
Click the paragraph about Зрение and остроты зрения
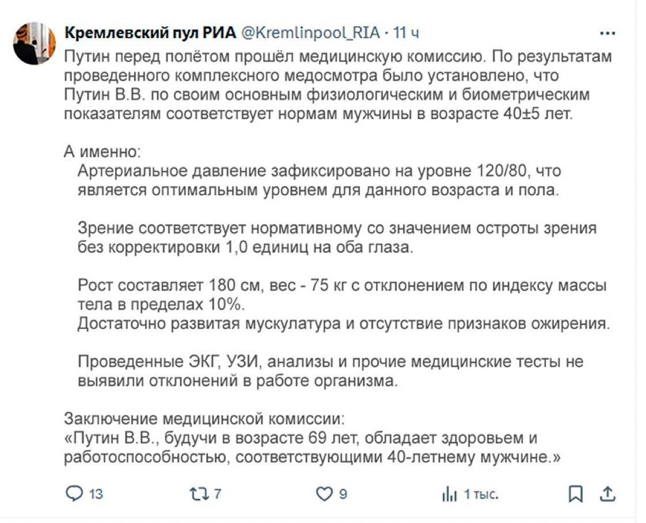coord(337,237)
